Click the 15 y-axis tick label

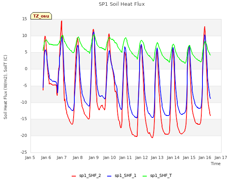(x=24, y=19)
